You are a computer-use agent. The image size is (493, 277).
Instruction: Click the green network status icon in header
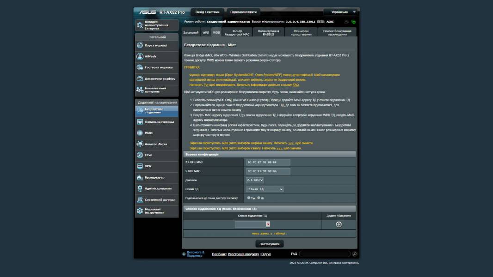(353, 22)
